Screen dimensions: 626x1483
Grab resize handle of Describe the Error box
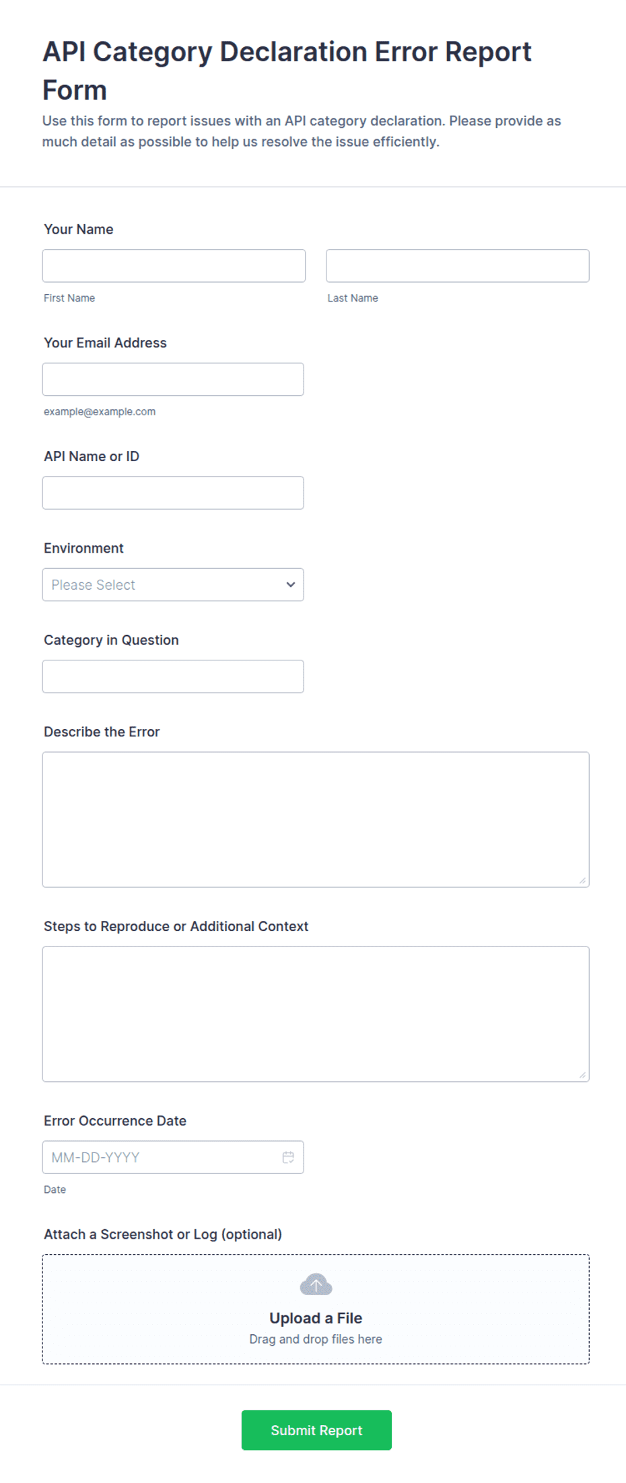pos(582,881)
